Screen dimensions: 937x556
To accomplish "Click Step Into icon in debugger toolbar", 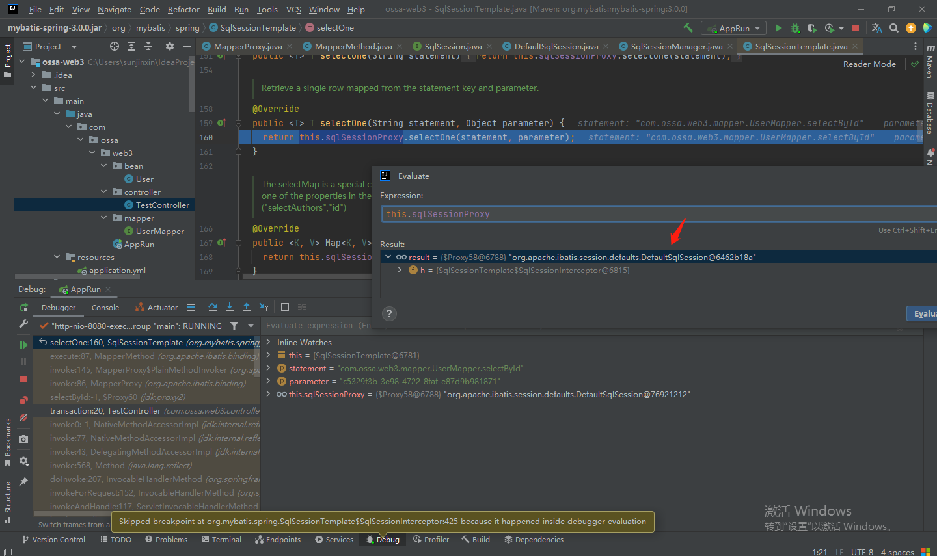I will 230,307.
